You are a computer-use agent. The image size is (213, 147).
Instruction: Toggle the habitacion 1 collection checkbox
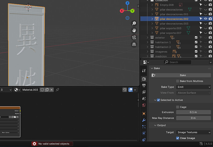click(x=196, y=42)
